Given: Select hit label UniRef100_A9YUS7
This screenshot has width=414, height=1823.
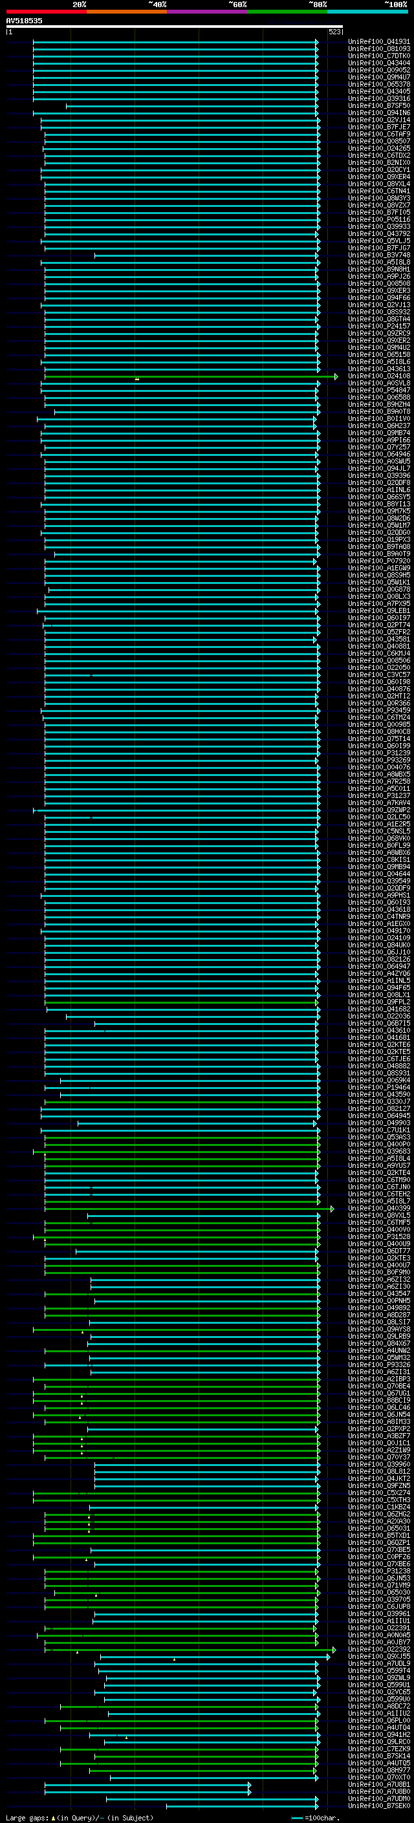Looking at the screenshot, I should 378,1165.
